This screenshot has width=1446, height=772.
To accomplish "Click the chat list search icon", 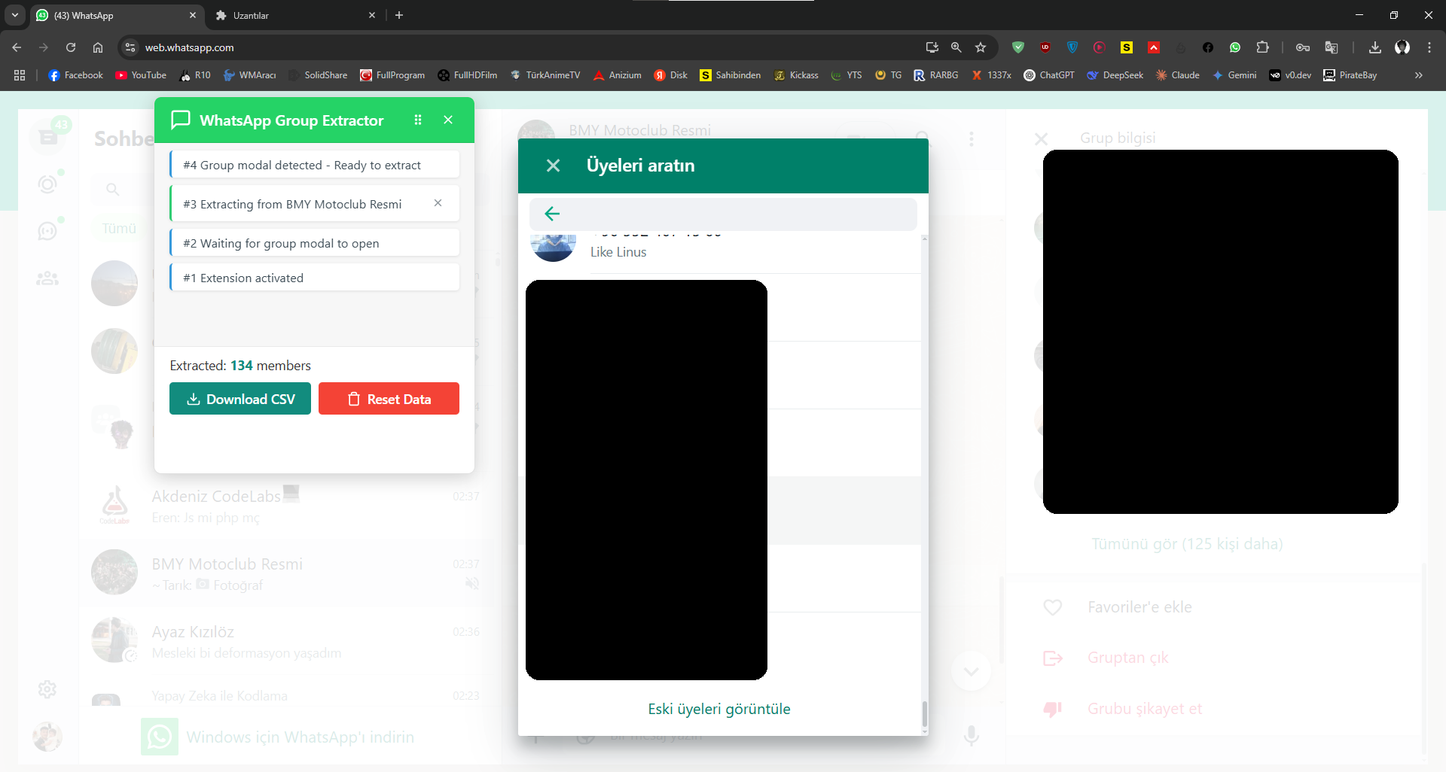I will 113,189.
